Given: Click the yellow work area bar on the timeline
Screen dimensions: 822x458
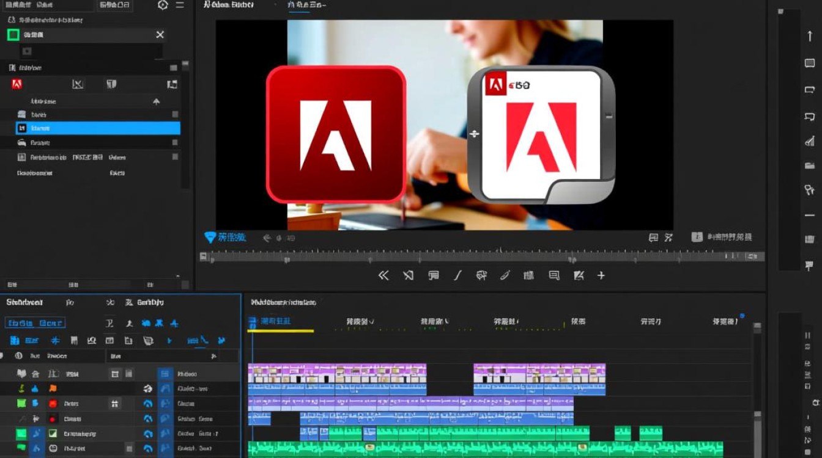Looking at the screenshot, I should [x=281, y=331].
